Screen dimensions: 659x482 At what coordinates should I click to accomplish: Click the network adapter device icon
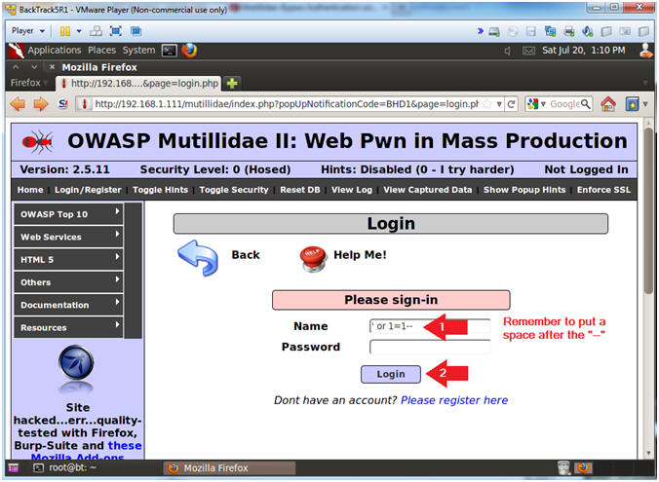pos(550,31)
